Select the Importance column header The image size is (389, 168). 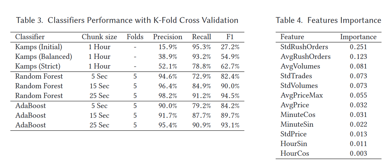coord(358,37)
